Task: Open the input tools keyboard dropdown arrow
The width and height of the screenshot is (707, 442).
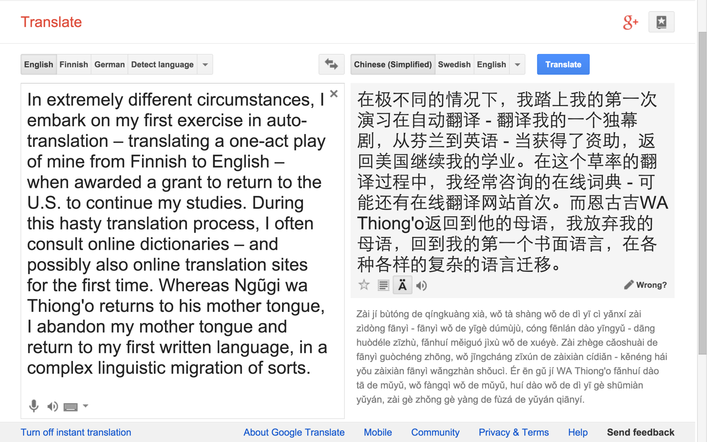Action: click(x=85, y=406)
